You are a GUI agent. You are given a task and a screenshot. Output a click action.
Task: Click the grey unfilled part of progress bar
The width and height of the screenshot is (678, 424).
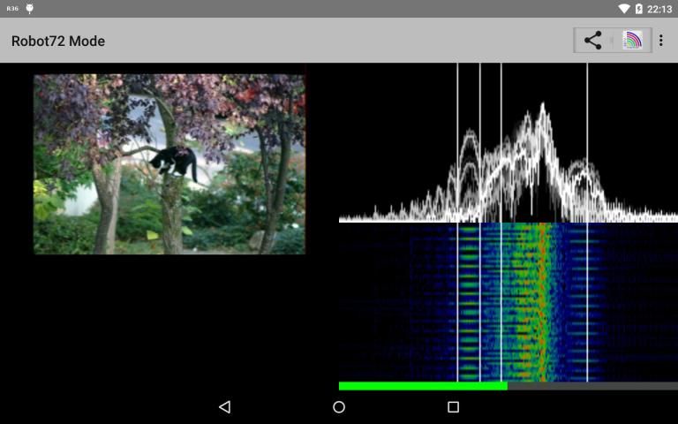coord(592,386)
